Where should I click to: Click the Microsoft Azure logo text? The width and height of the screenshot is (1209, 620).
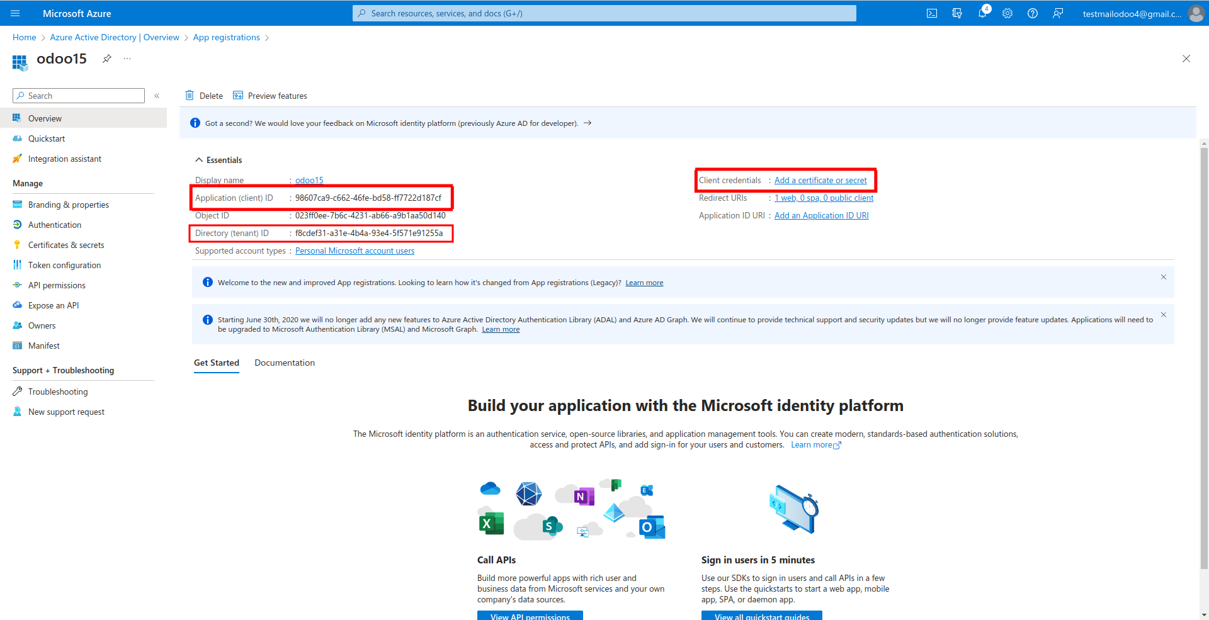point(77,13)
